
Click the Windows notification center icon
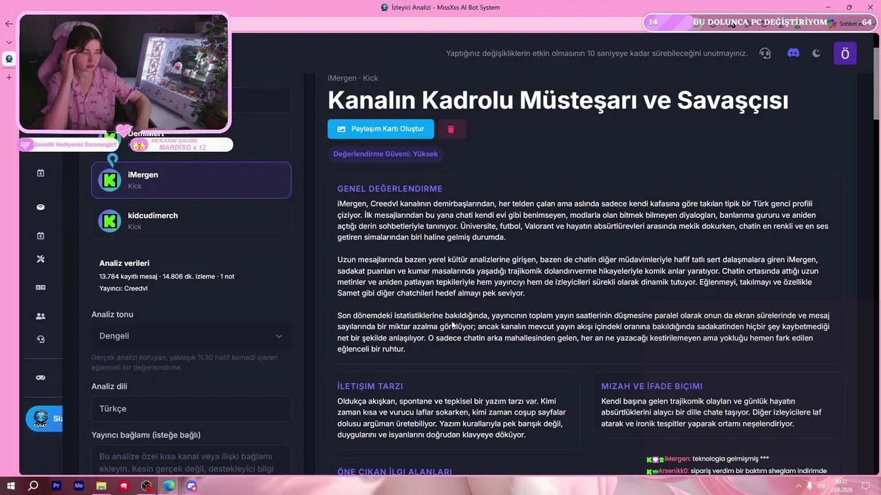pos(867,486)
